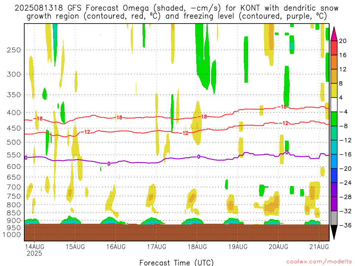
Task: Click the red color bar segment between 16 and 20
Action: (x=334, y=48)
